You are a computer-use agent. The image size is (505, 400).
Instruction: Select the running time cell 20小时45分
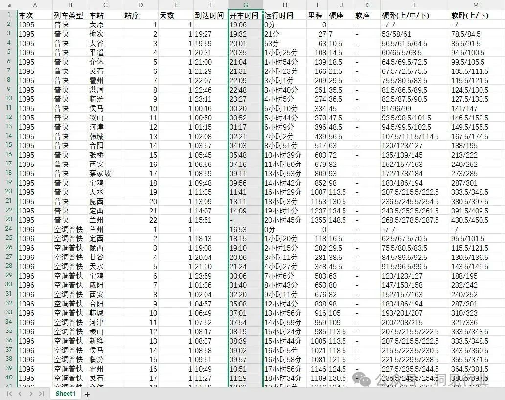(x=285, y=220)
